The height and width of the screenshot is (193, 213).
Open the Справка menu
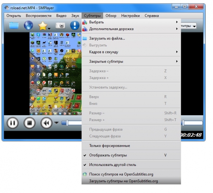[151, 16]
